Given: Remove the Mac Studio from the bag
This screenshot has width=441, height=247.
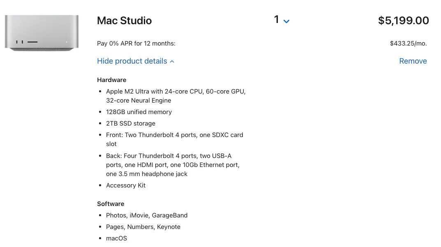Looking at the screenshot, I should (x=413, y=61).
